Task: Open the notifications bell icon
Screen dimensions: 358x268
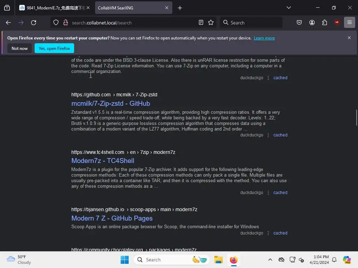Action: tap(334, 260)
